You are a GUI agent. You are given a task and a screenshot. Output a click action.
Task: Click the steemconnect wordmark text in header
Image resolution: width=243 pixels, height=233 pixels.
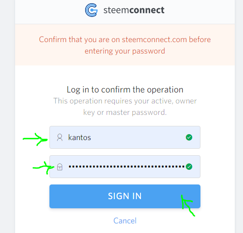[x=134, y=10]
